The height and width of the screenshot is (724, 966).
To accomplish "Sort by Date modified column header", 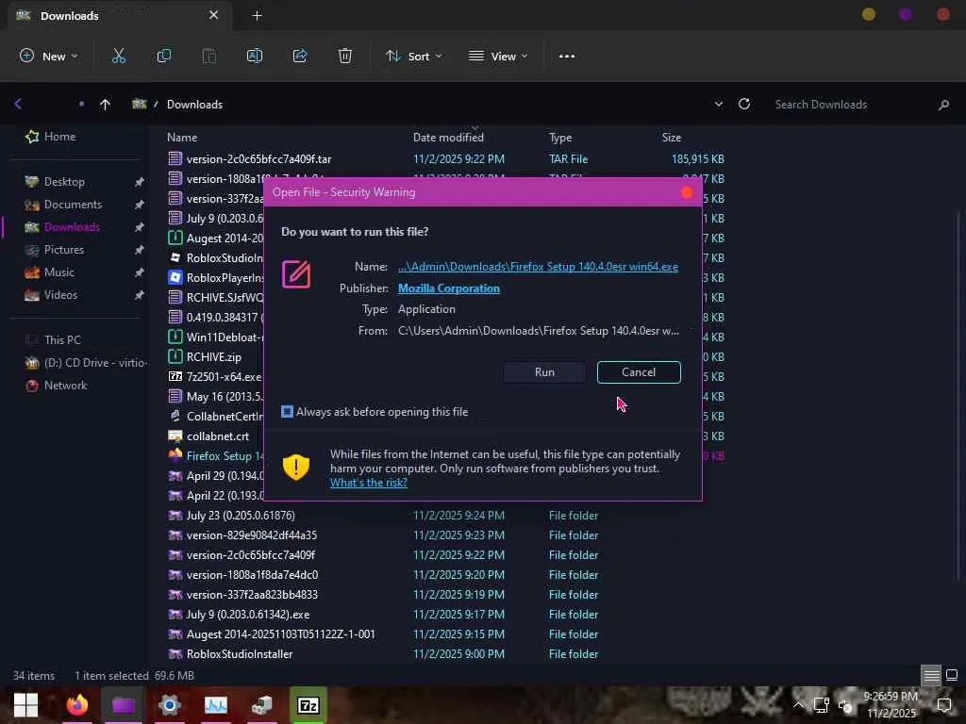I will click(x=448, y=138).
